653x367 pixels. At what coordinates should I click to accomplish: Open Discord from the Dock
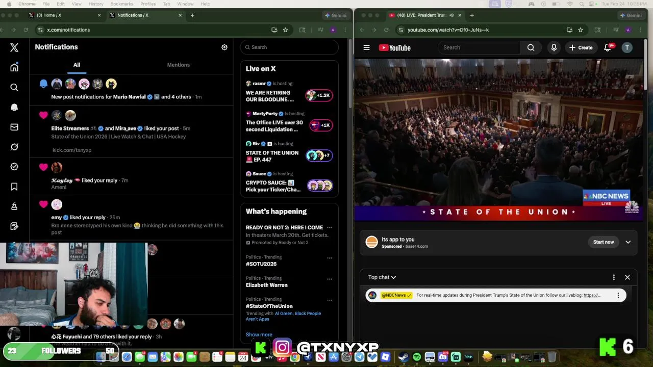pos(443,357)
